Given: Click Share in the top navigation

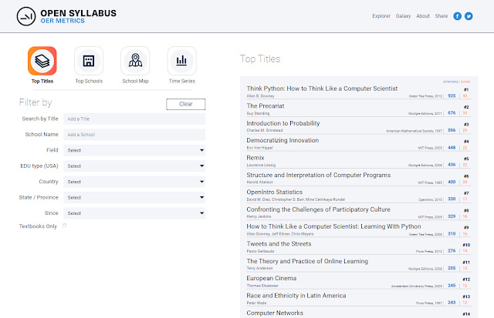Looking at the screenshot, I should (x=442, y=16).
